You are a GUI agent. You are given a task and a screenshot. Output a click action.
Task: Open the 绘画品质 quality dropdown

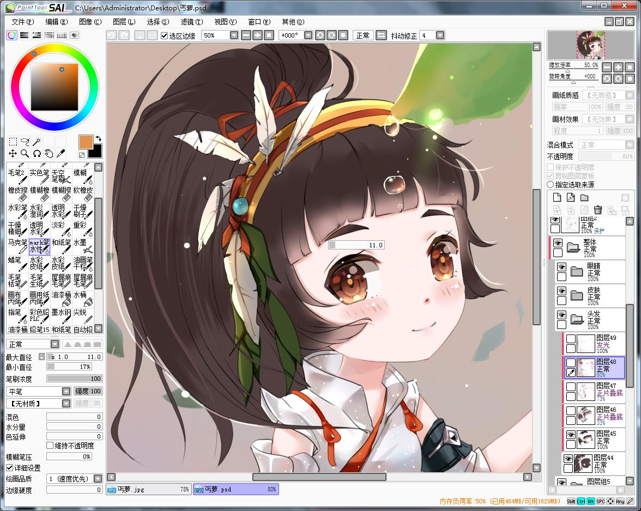pos(98,479)
